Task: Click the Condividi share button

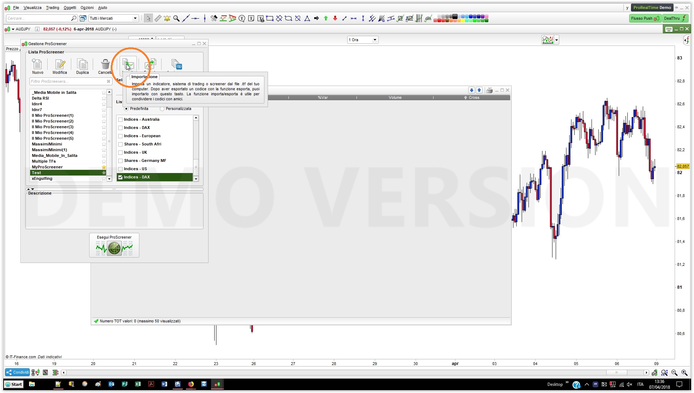Action: coord(17,372)
